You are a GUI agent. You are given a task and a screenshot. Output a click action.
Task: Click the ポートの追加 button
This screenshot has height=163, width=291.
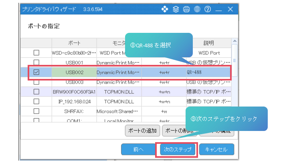coord(142,131)
